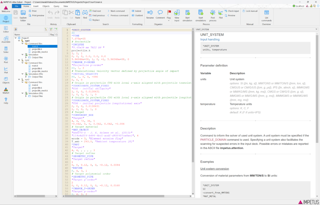Switch to the View ribbon tab

66,6
